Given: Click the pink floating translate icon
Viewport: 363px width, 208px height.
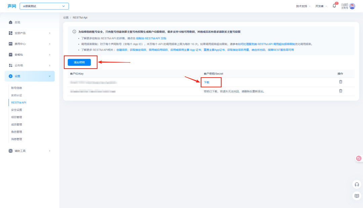Looking at the screenshot, I should [x=359, y=158].
